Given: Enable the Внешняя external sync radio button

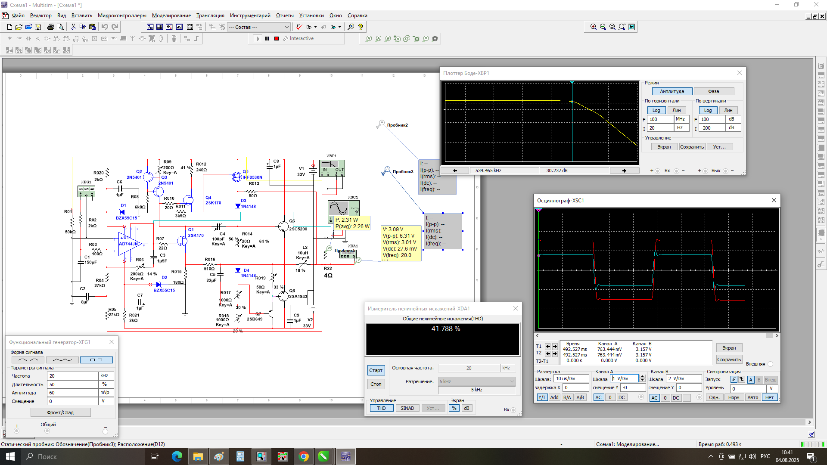Looking at the screenshot, I should 770,364.
